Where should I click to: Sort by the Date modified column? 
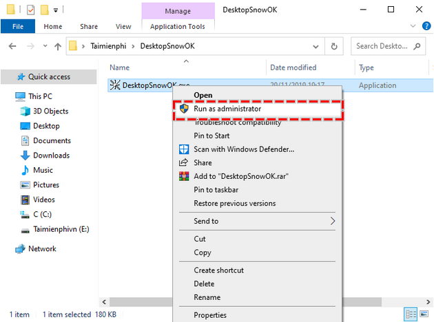293,67
